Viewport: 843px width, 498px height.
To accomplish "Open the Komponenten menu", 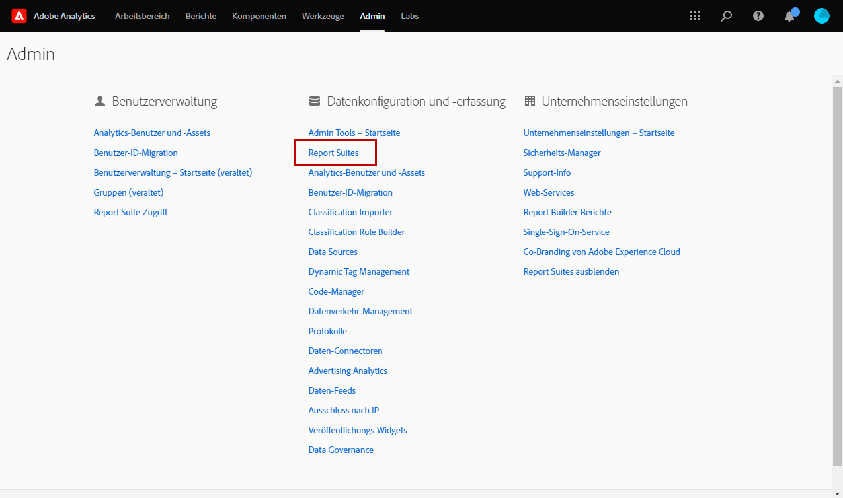I will [259, 16].
